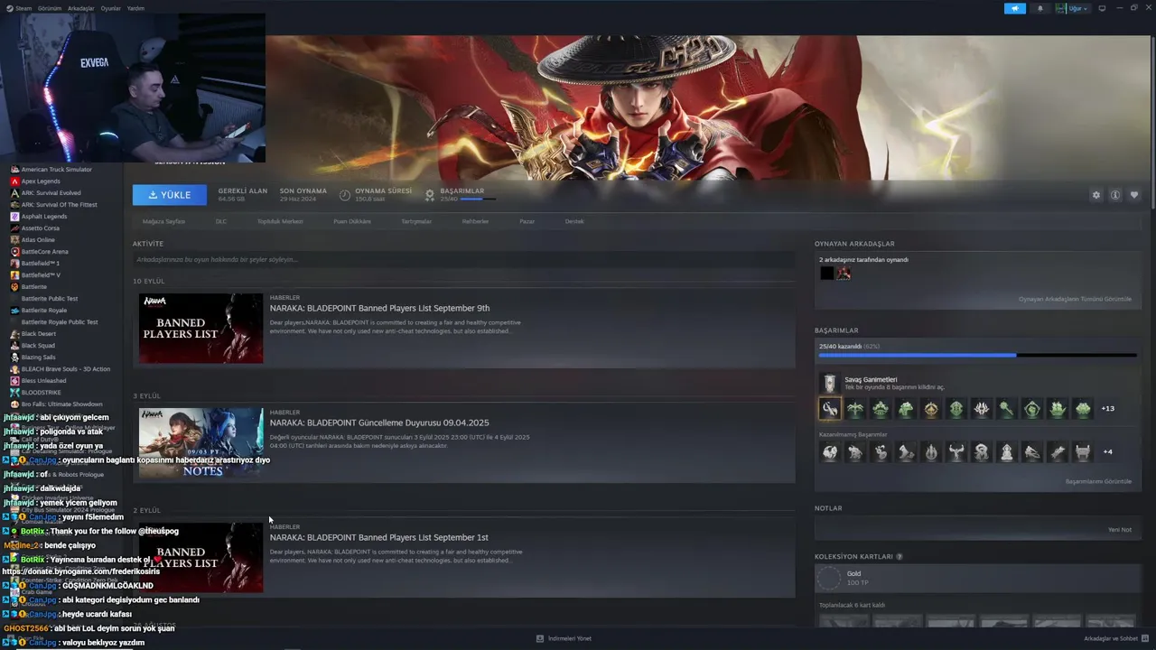The width and height of the screenshot is (1156, 650).
Task: Select the Savaş Ganimetleri achievement banner icon
Action: [829, 383]
